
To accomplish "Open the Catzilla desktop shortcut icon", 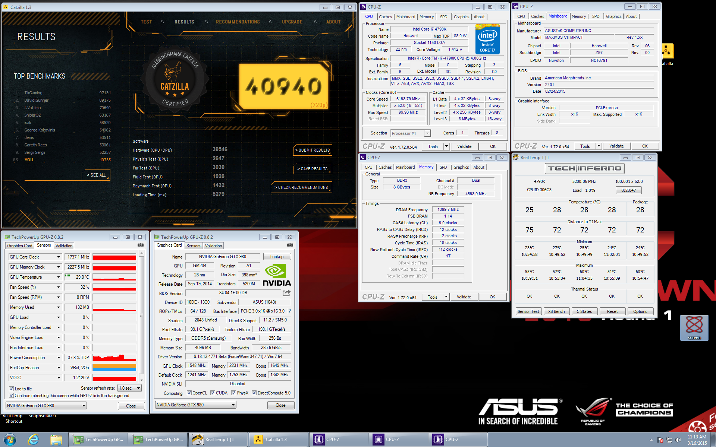I will click(x=668, y=54).
